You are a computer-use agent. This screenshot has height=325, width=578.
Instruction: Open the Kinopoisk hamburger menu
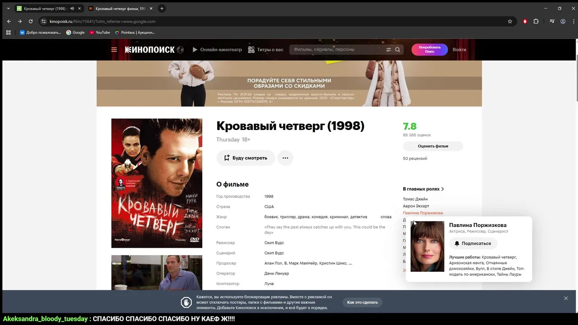(114, 50)
